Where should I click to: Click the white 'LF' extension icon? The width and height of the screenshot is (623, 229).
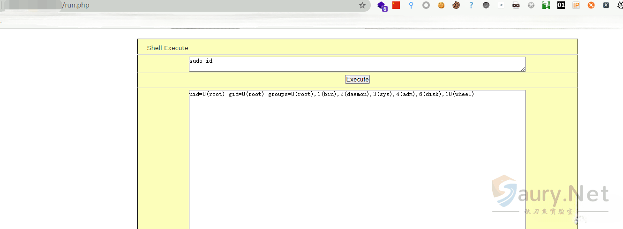[501, 6]
